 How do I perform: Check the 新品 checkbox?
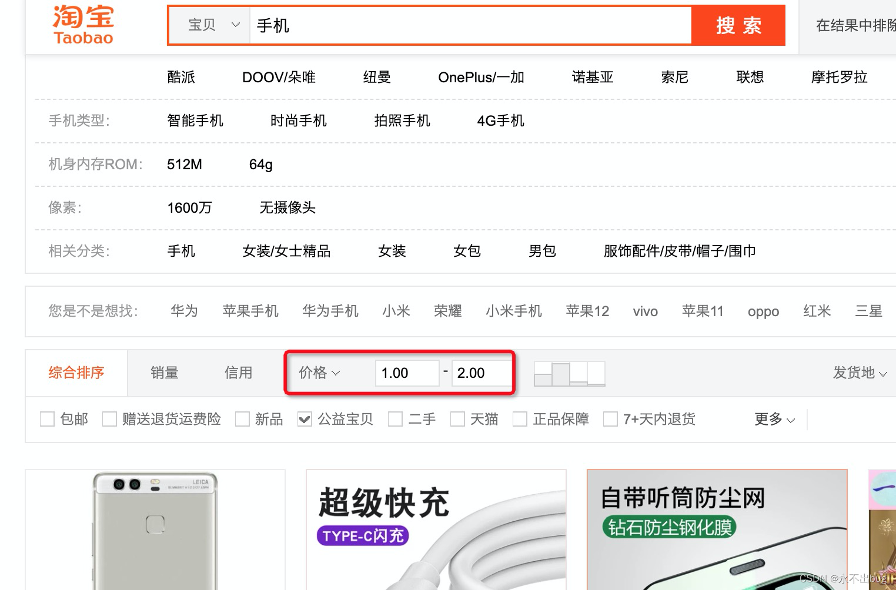click(x=242, y=419)
